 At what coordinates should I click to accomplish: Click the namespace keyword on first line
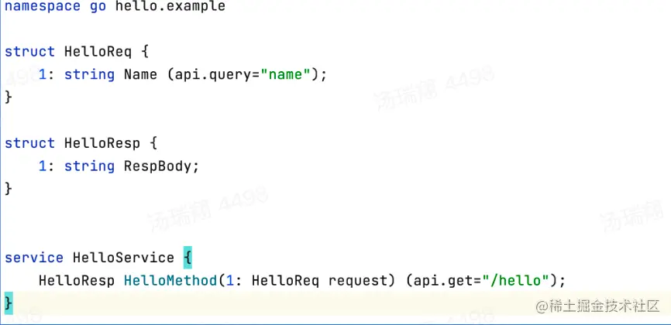[43, 6]
